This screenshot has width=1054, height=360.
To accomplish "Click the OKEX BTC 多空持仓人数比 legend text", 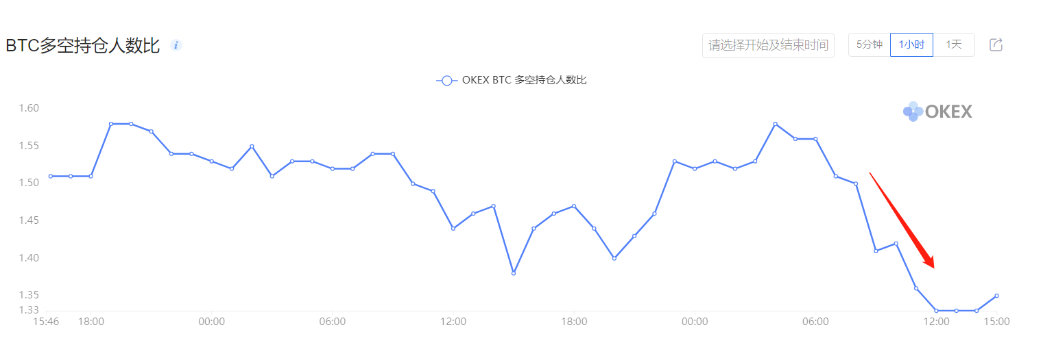I will 524,80.
